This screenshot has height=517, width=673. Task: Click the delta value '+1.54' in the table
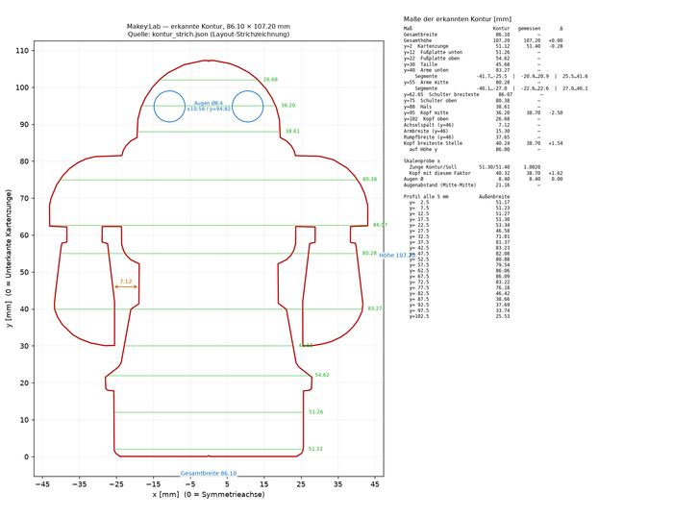click(x=556, y=143)
